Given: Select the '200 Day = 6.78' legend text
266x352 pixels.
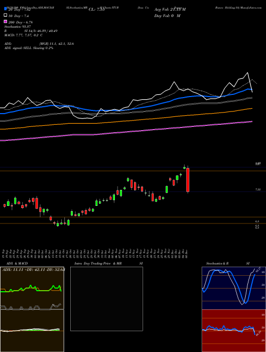Looking at the screenshot, I should [x=20, y=22].
